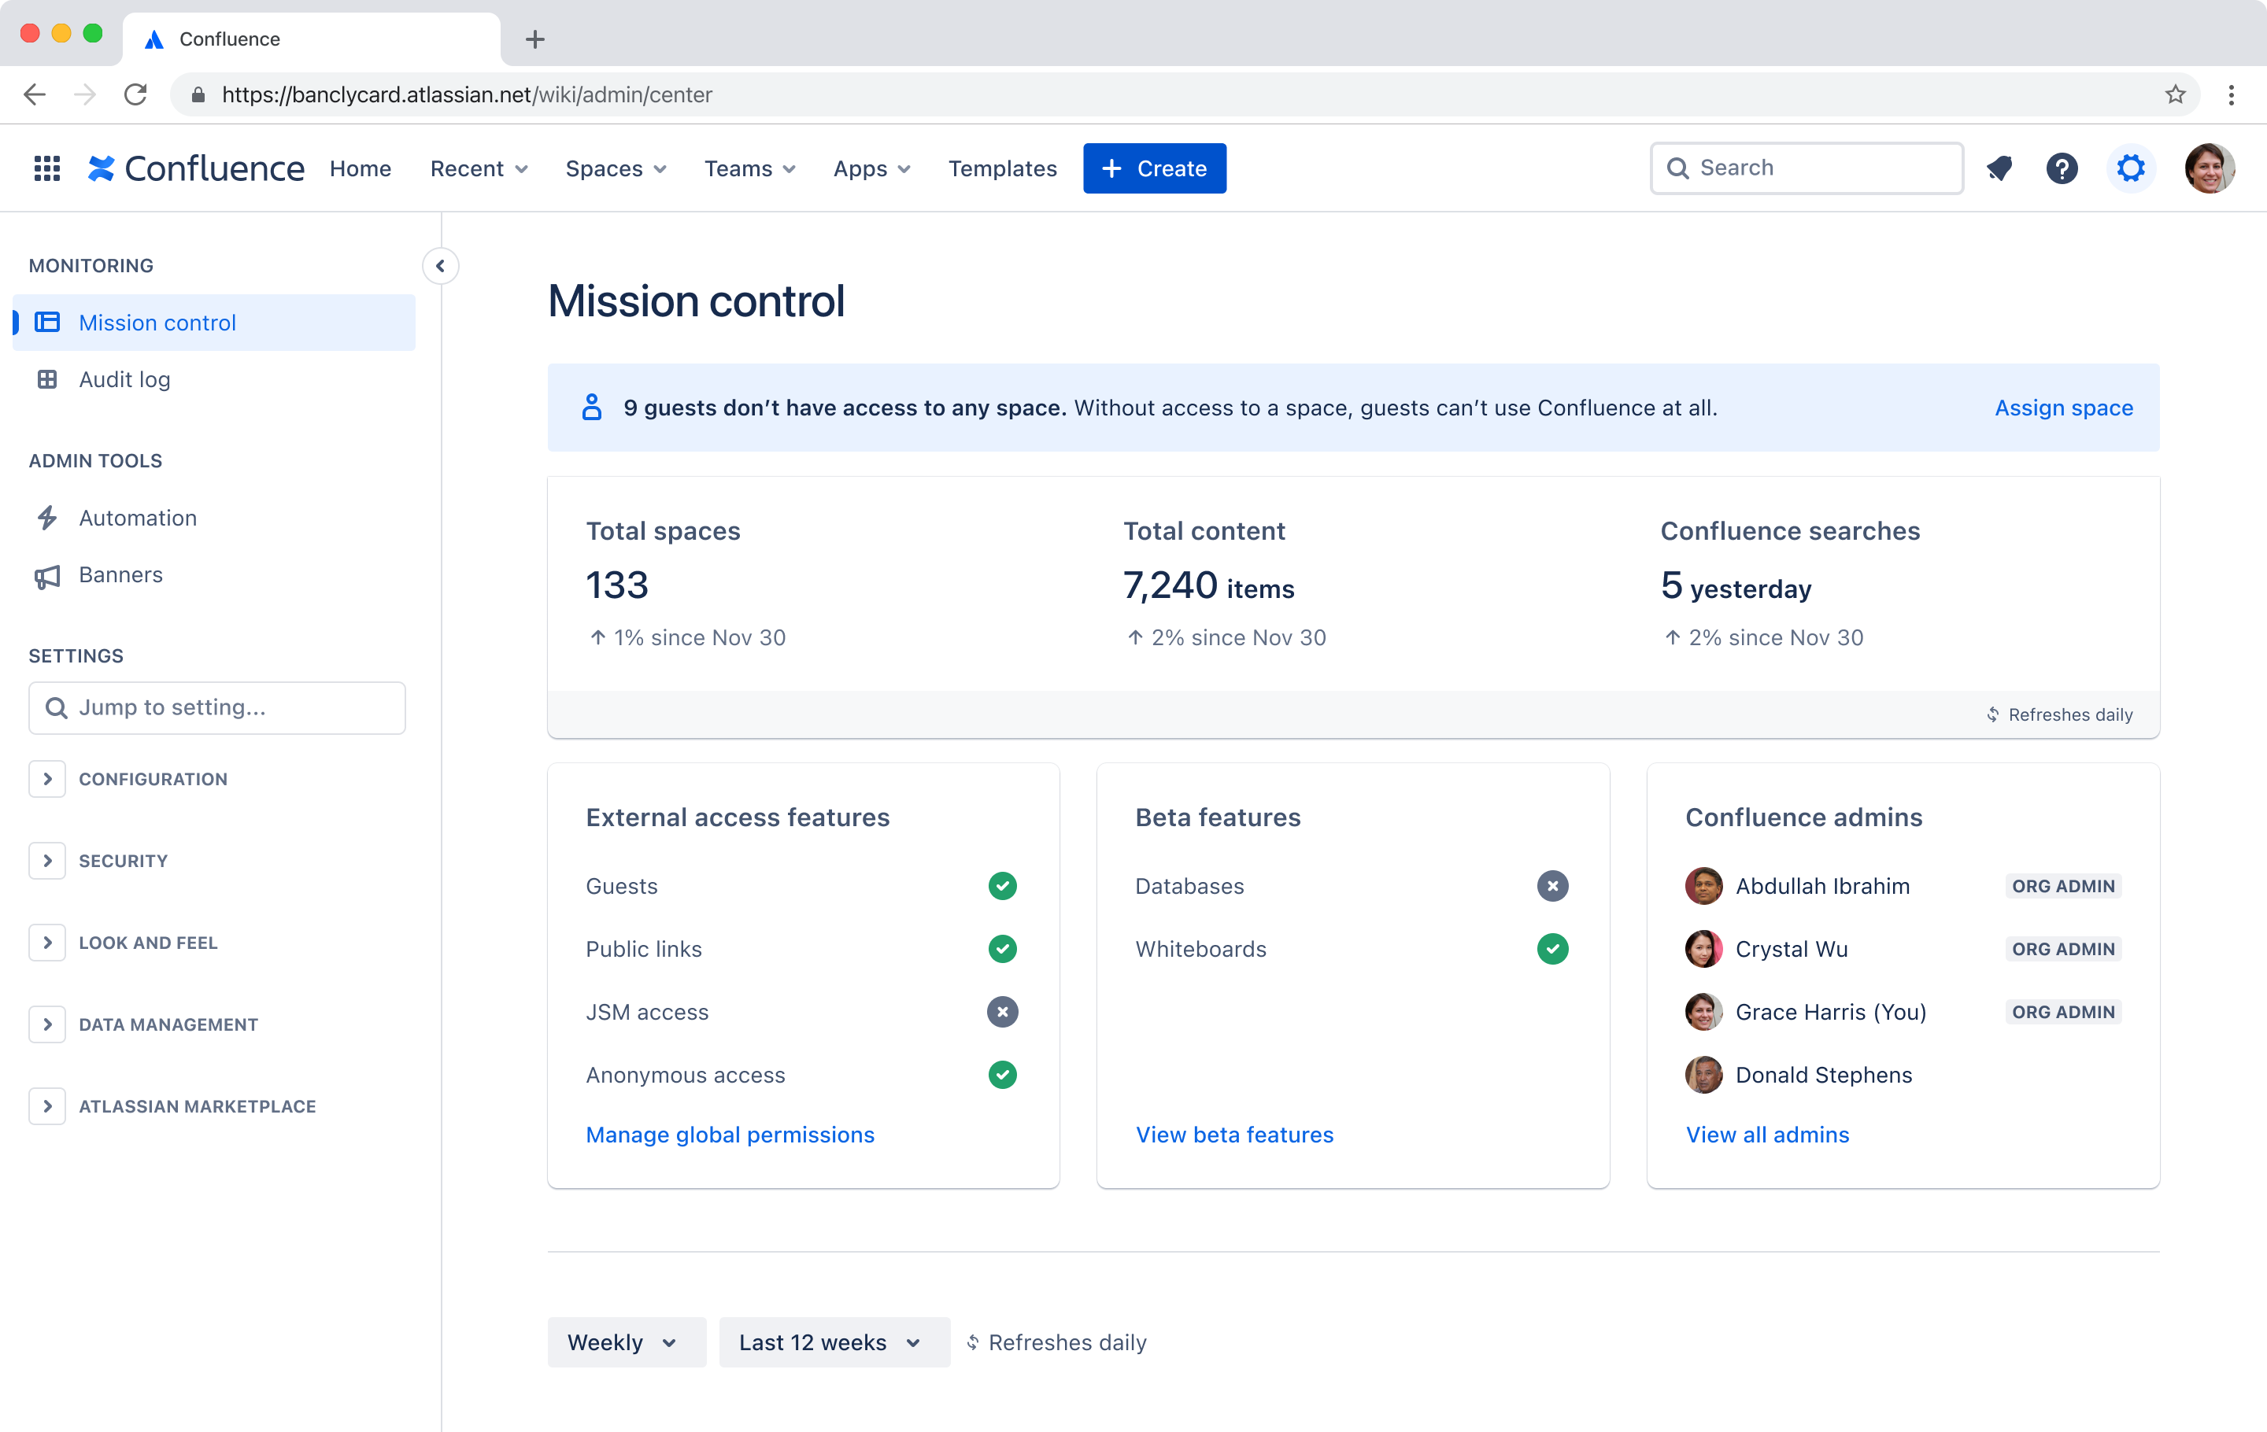
Task: Click the Total spaces 133 value
Action: pyautogui.click(x=616, y=585)
